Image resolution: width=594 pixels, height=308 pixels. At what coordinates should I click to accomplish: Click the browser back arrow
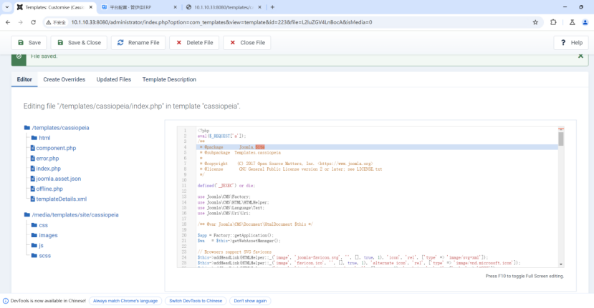pyautogui.click(x=7, y=22)
